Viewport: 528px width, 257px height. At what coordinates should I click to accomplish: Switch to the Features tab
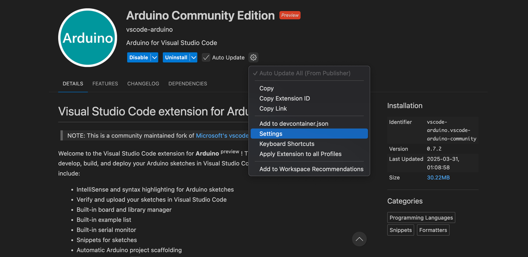pyautogui.click(x=105, y=84)
